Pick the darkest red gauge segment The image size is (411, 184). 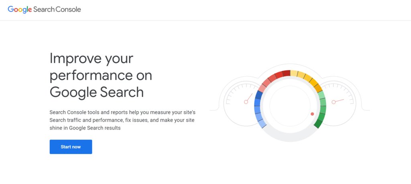(286, 73)
